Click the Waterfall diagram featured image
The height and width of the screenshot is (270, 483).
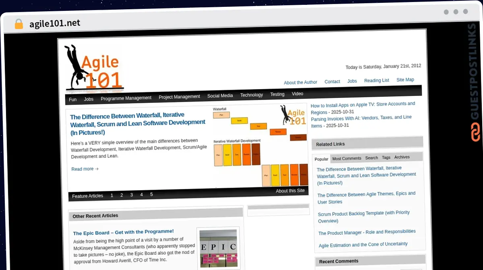tap(260, 146)
